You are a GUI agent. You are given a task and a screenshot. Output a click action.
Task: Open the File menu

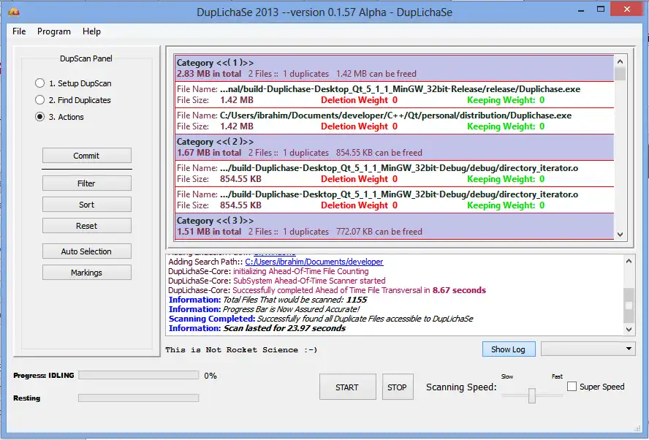[x=19, y=31]
